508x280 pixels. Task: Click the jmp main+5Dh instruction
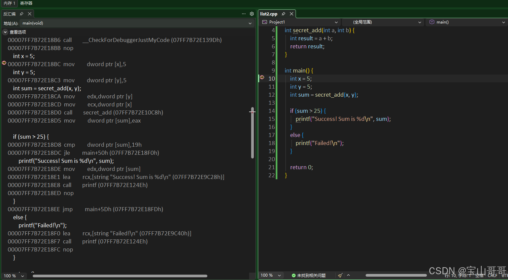pyautogui.click(x=86, y=209)
